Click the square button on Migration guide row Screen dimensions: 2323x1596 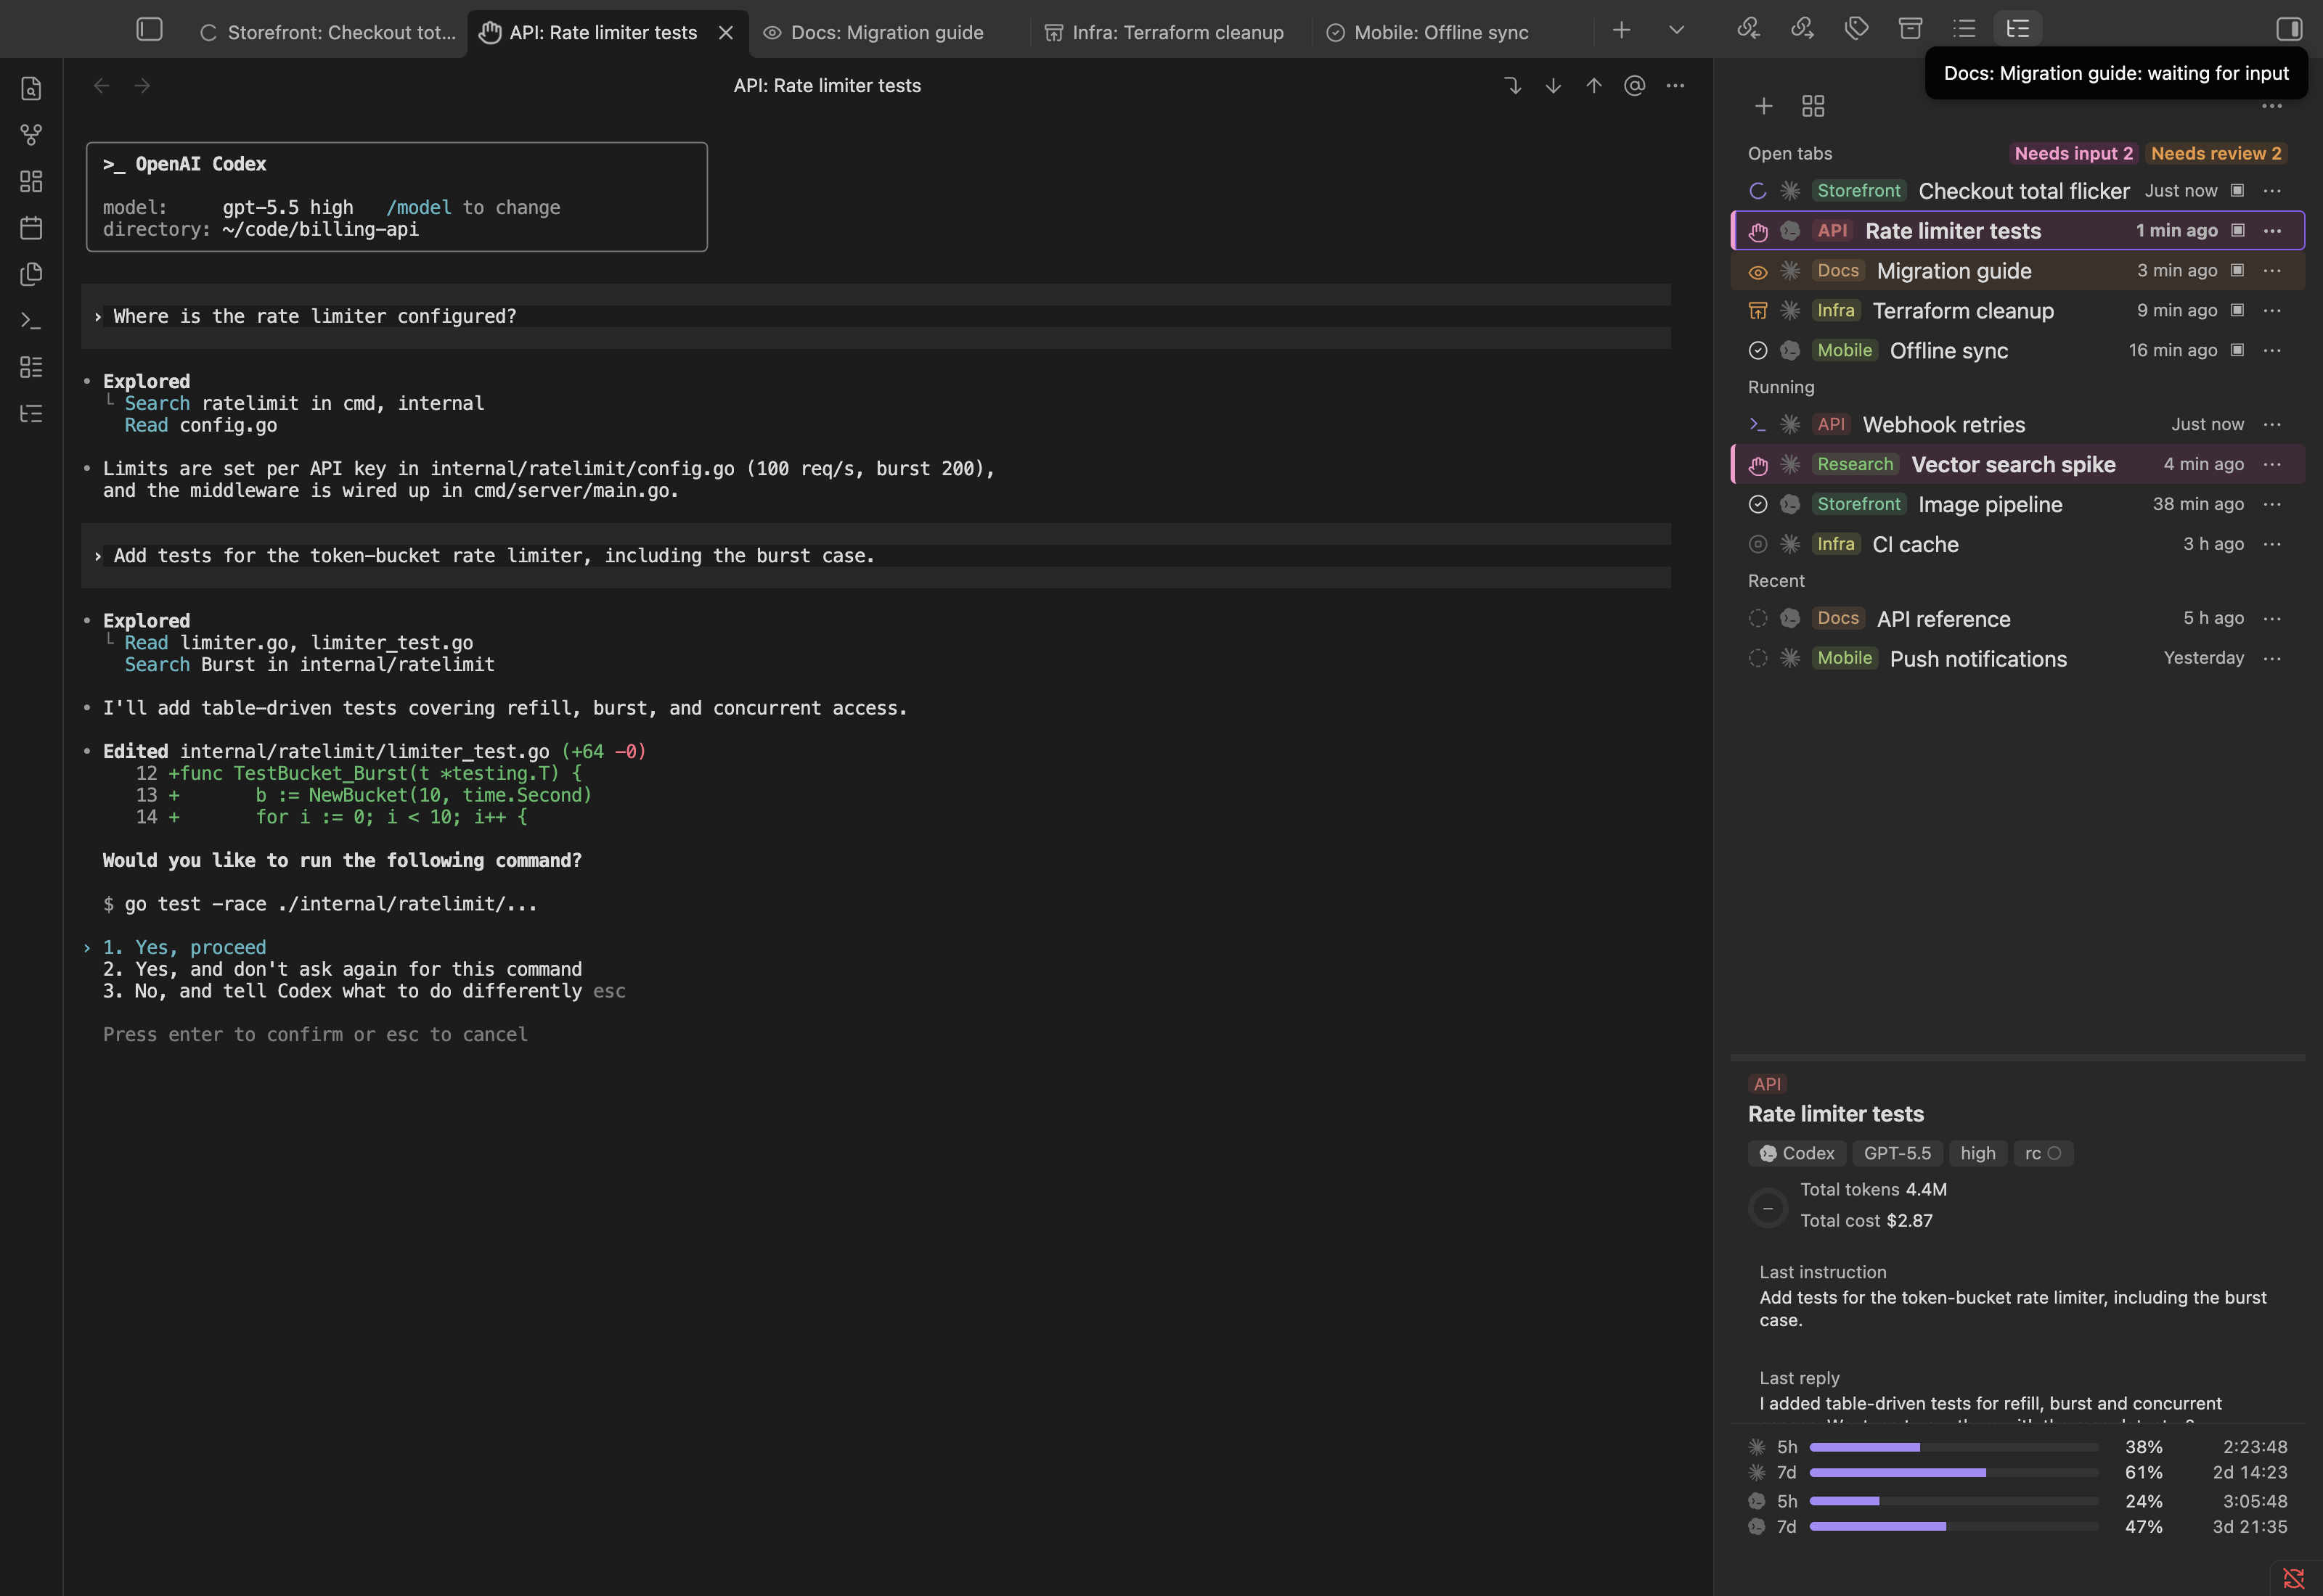click(2237, 270)
